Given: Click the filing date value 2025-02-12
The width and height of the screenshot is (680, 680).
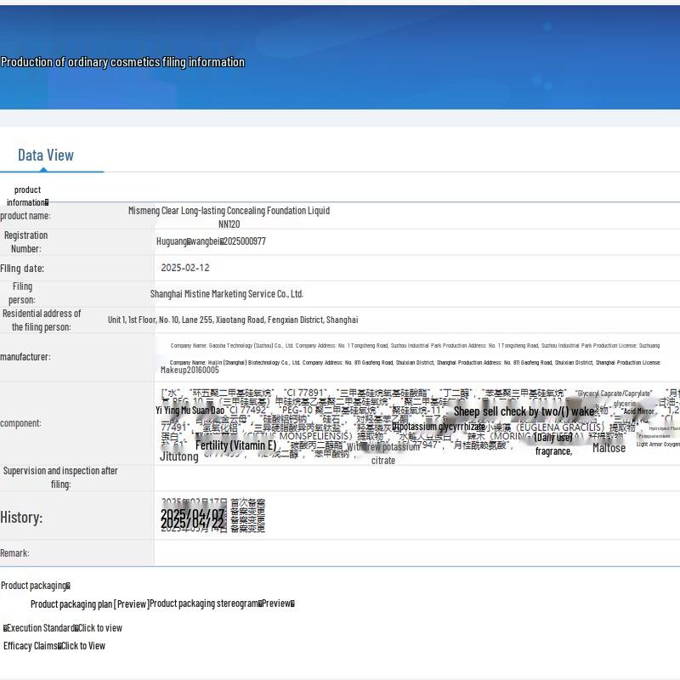Looking at the screenshot, I should pyautogui.click(x=185, y=268).
